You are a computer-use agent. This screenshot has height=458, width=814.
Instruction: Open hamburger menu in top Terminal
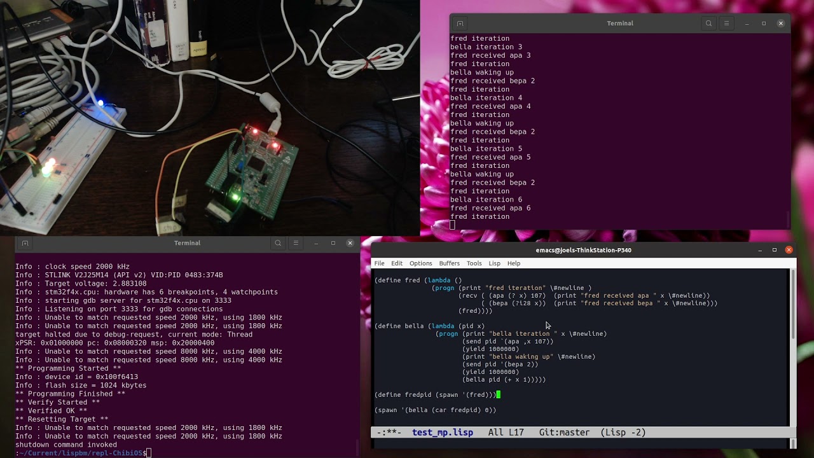726,24
